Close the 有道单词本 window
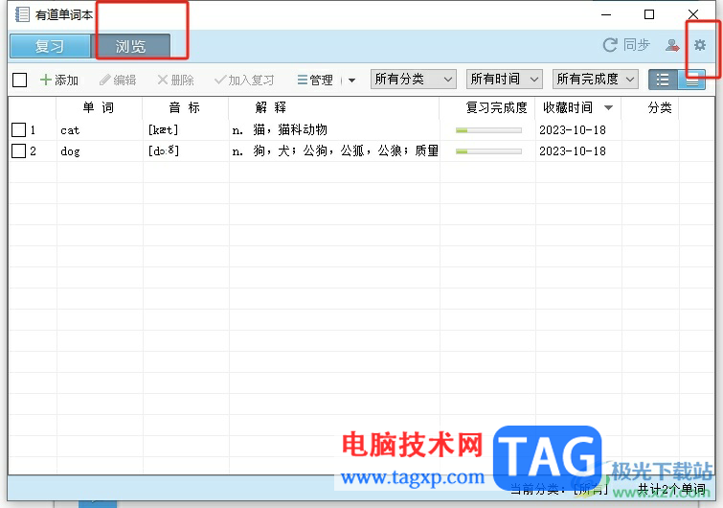The image size is (723, 508). tap(693, 14)
